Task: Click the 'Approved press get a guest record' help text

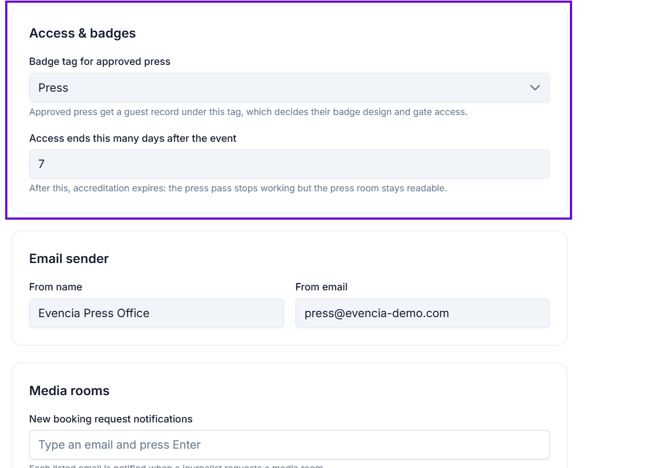Action: point(248,112)
